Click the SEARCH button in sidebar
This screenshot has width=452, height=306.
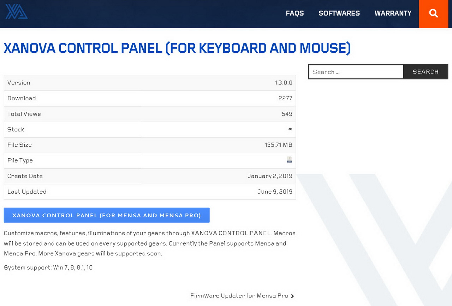(426, 72)
